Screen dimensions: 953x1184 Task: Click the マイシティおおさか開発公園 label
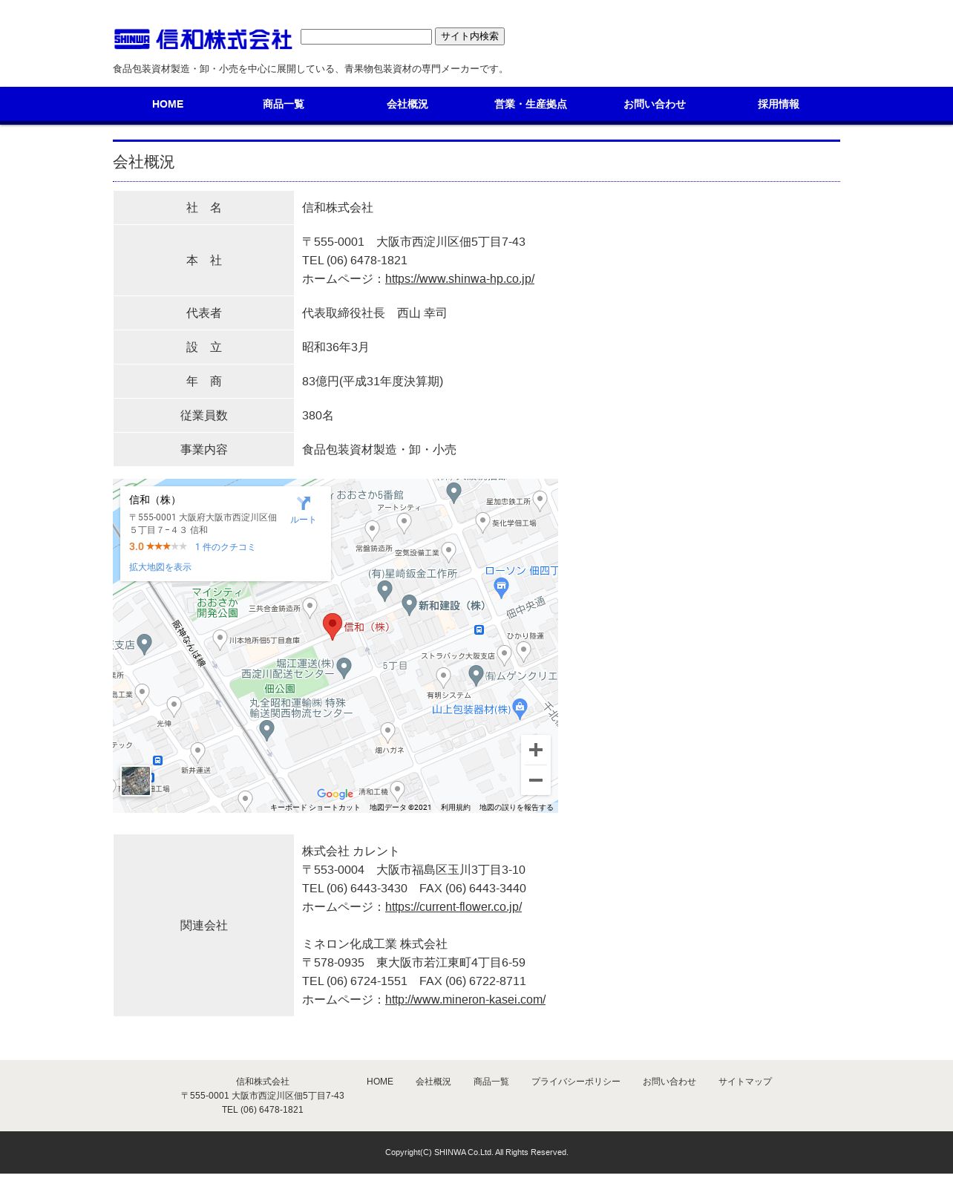[217, 603]
